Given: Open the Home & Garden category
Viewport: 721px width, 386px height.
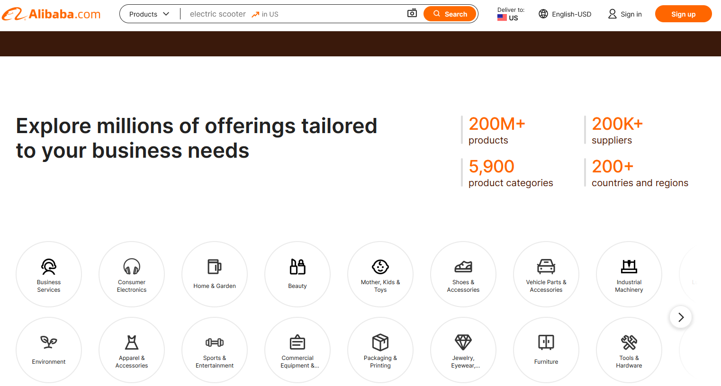Looking at the screenshot, I should coord(215,274).
